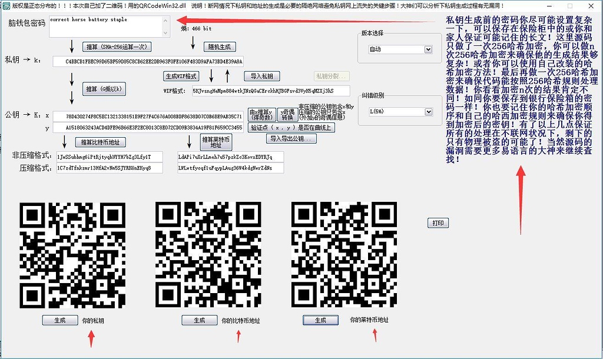Click the compressed Litecoin address field LWLwtfycqf
The height and width of the screenshot is (359, 603).
pyautogui.click(x=231, y=168)
